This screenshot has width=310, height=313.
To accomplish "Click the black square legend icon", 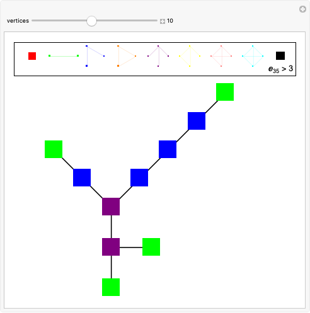I will click(x=280, y=56).
